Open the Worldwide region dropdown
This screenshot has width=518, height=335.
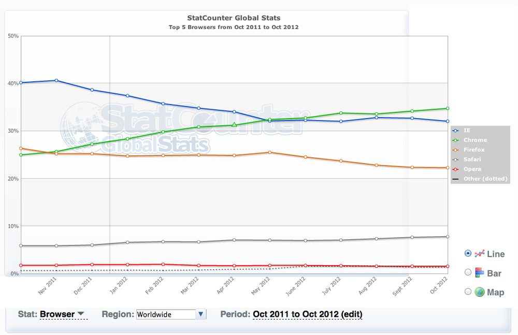[171, 314]
